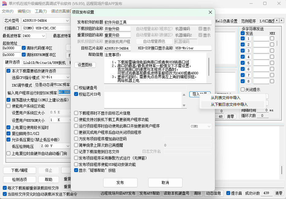Switch to the 硬件选项 tab
This screenshot has width=286, height=199.
(13, 62)
